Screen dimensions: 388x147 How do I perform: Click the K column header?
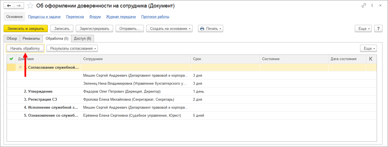[x=371, y=59]
